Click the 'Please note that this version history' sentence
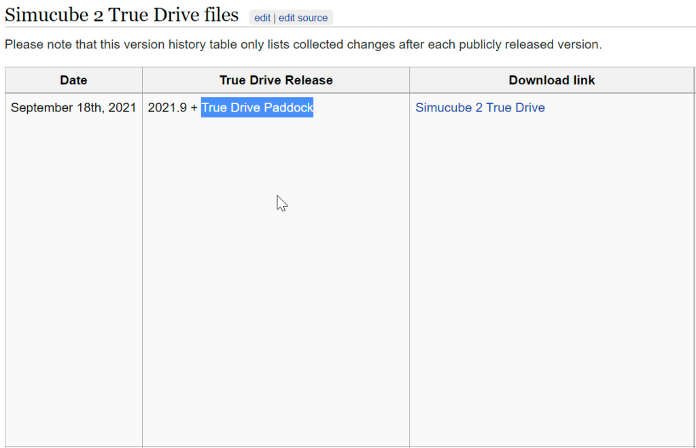 pyautogui.click(x=303, y=45)
